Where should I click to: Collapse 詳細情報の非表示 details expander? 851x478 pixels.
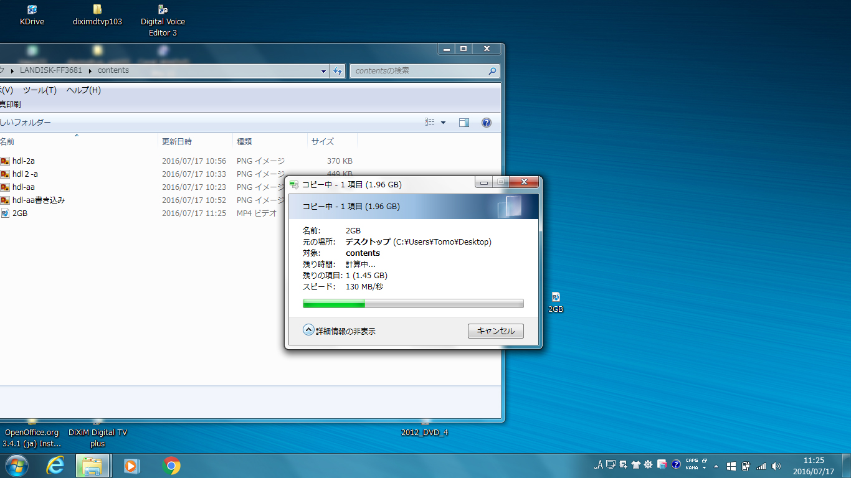tap(340, 331)
